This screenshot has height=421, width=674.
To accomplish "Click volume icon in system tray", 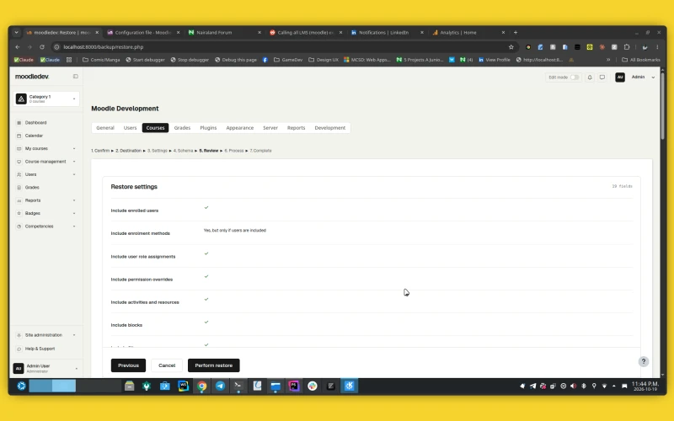I will pyautogui.click(x=574, y=386).
